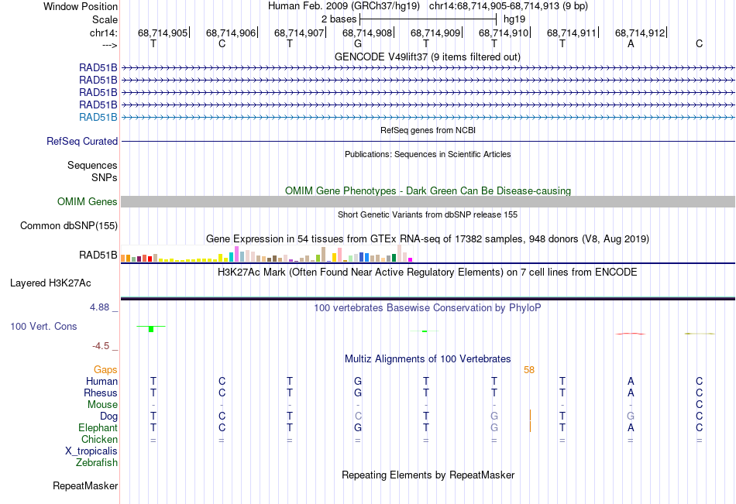Open Short Genetic Variants from dbSNP title
736x504 pixels.
pos(428,214)
